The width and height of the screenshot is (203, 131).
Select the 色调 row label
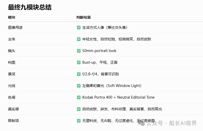[x=12, y=97]
